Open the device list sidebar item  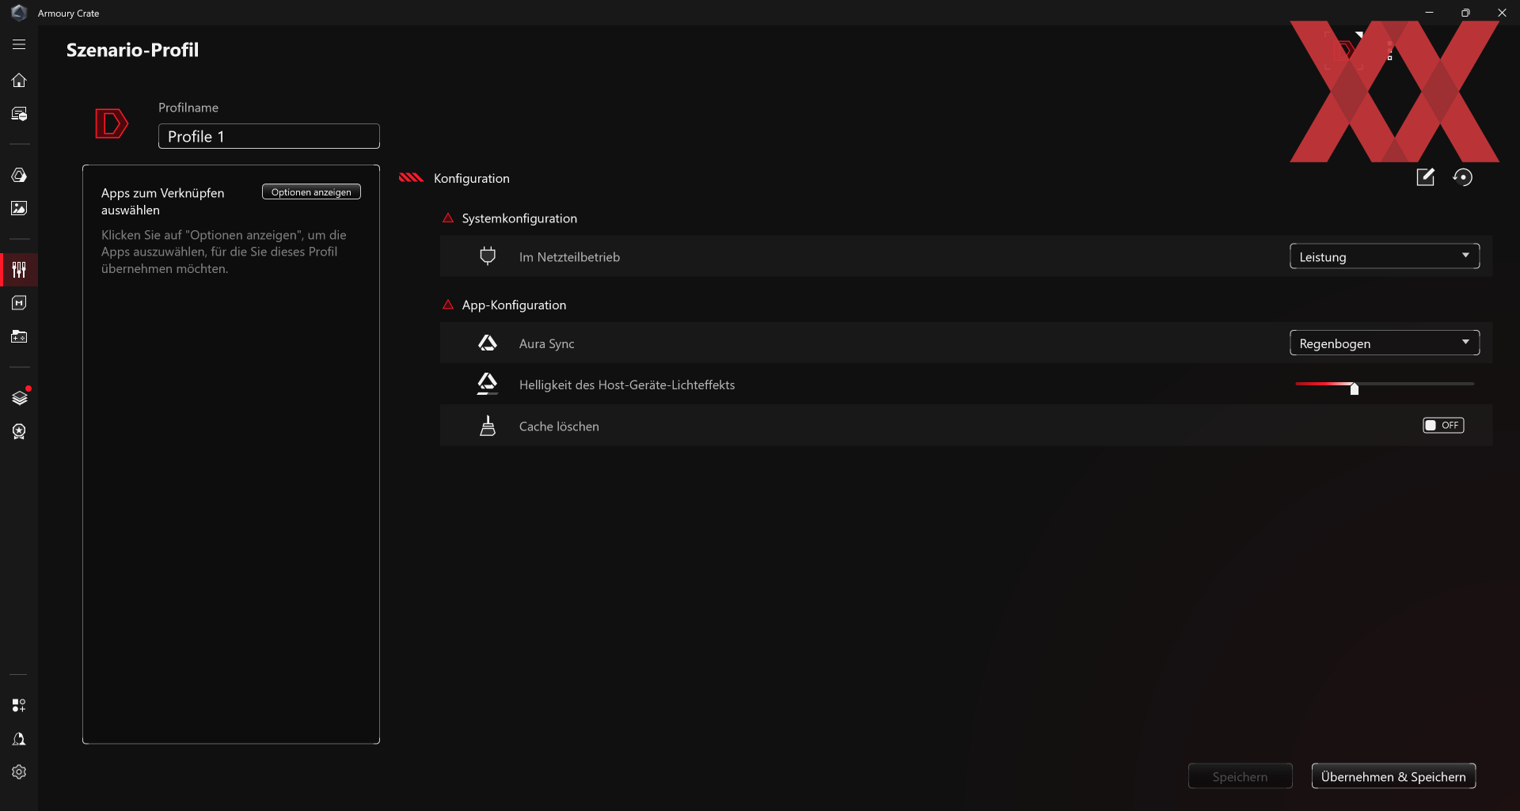[19, 114]
